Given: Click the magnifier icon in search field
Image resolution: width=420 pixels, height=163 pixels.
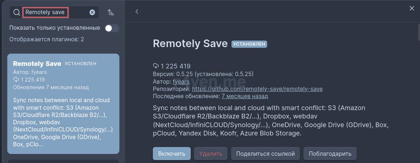Looking at the screenshot, I should (16, 12).
